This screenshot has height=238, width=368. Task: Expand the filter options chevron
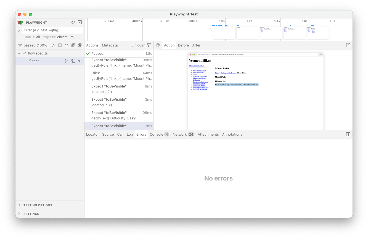[19, 30]
